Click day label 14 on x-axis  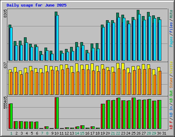[x=77, y=133]
